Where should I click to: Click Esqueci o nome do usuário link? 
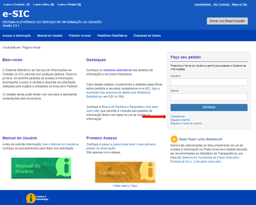click(x=186, y=123)
